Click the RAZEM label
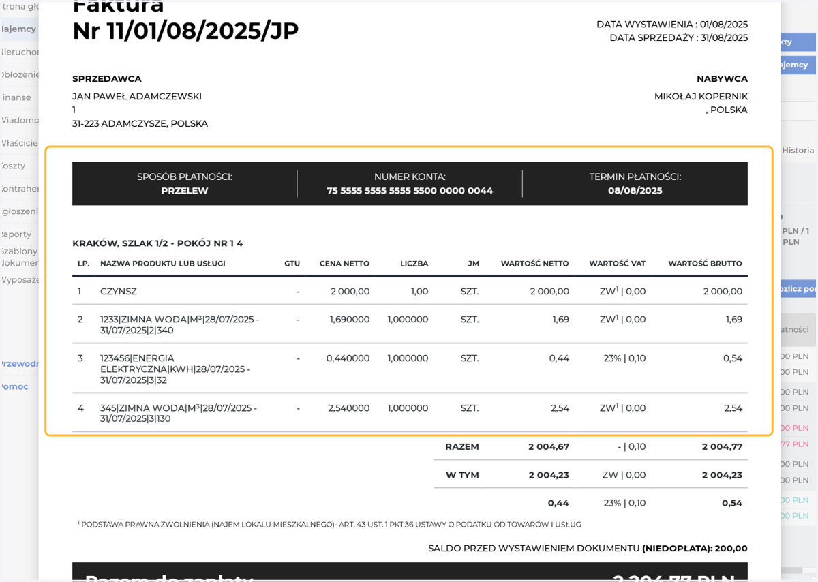This screenshot has height=582, width=818. click(462, 447)
